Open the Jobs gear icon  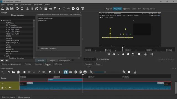tap(78, 9)
